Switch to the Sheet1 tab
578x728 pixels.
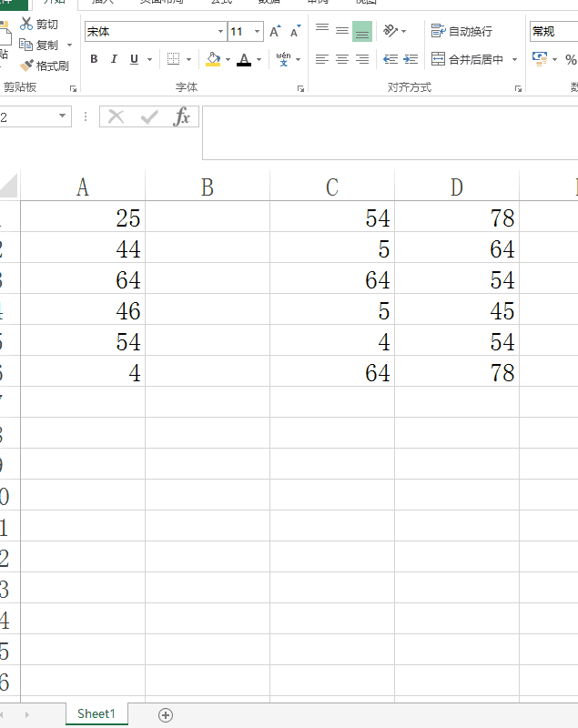click(x=96, y=713)
